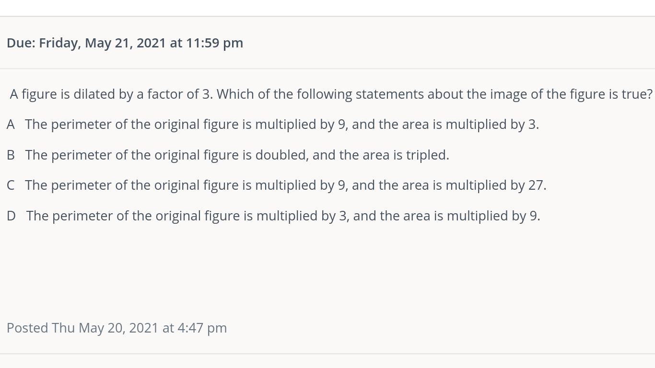
Task: Click the Posted Thu May 20 timestamp
Action: tap(117, 328)
